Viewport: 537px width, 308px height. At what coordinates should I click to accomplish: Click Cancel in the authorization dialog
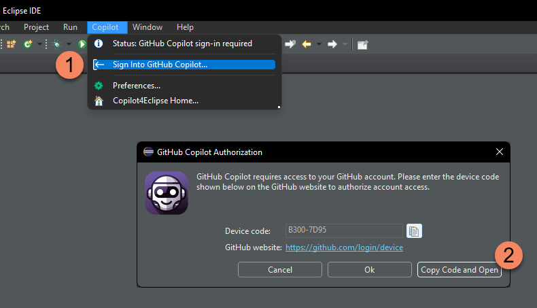280,270
